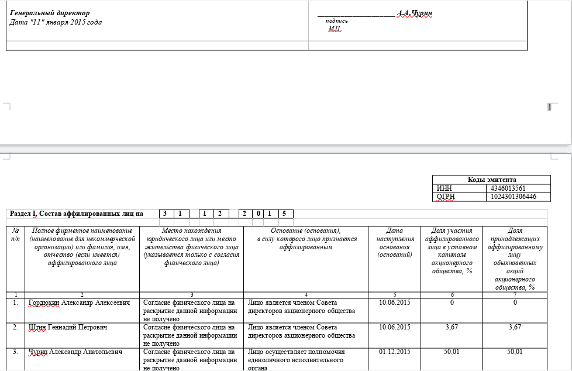Click the date '10.06.2015' in Штин's row
The image size is (572, 371).
click(x=394, y=328)
